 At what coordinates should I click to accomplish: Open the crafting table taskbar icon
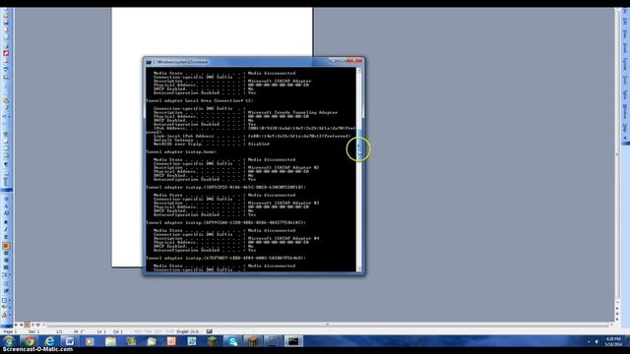[253, 341]
